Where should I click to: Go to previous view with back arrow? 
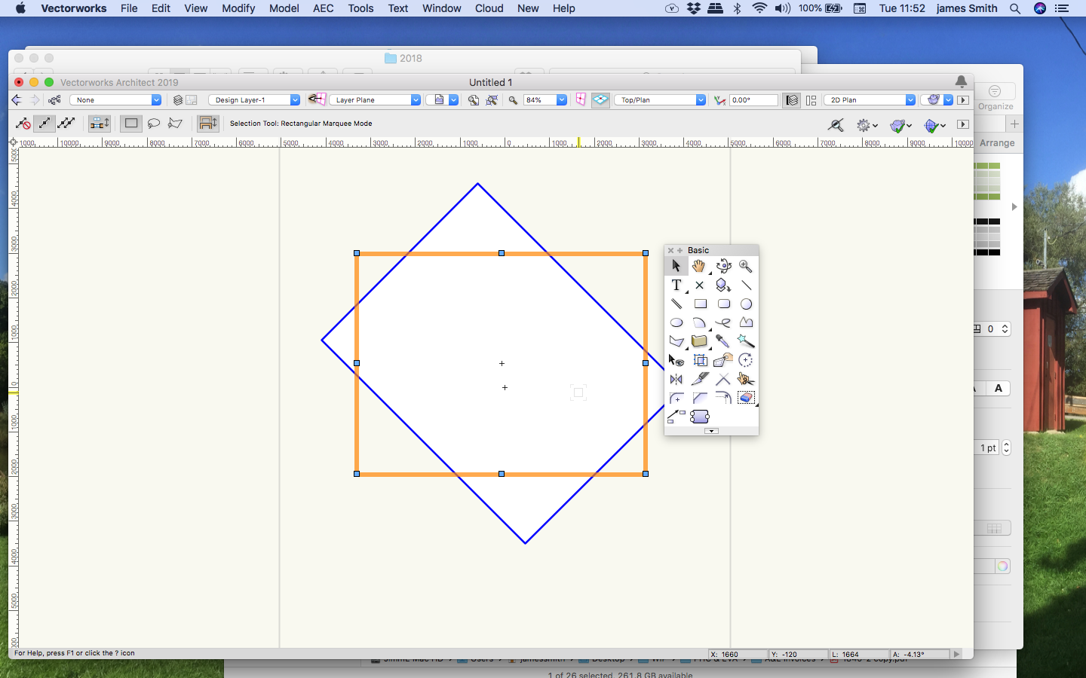[x=17, y=100]
